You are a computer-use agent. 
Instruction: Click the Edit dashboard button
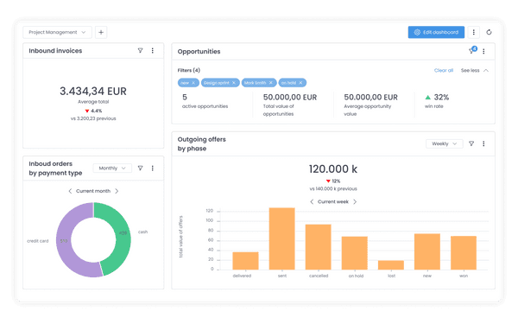point(436,33)
